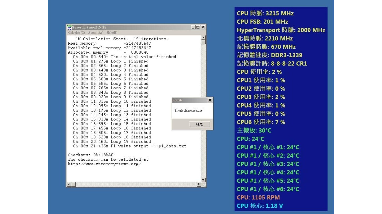
Task: Click the 'Allocated memory = 8388648' line
Action: click(x=108, y=52)
